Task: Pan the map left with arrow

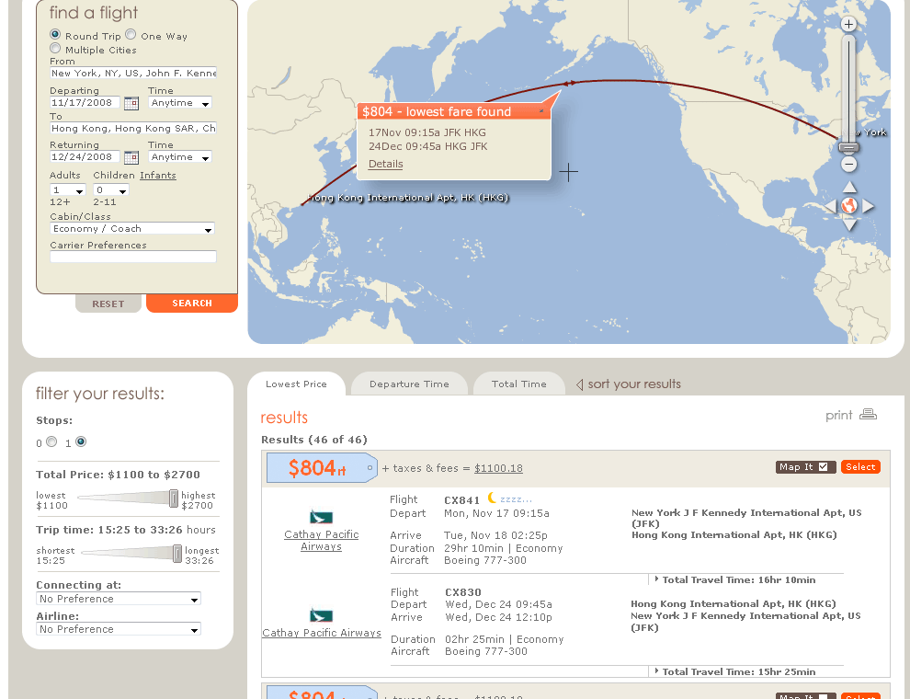Action: click(x=830, y=206)
